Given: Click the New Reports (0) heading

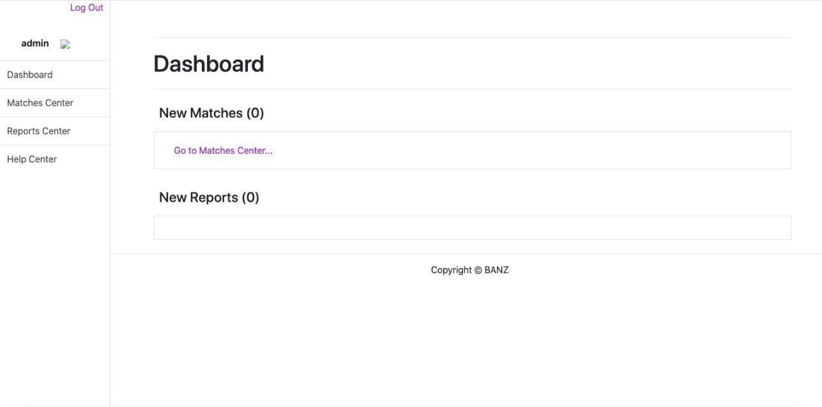Looking at the screenshot, I should [209, 197].
